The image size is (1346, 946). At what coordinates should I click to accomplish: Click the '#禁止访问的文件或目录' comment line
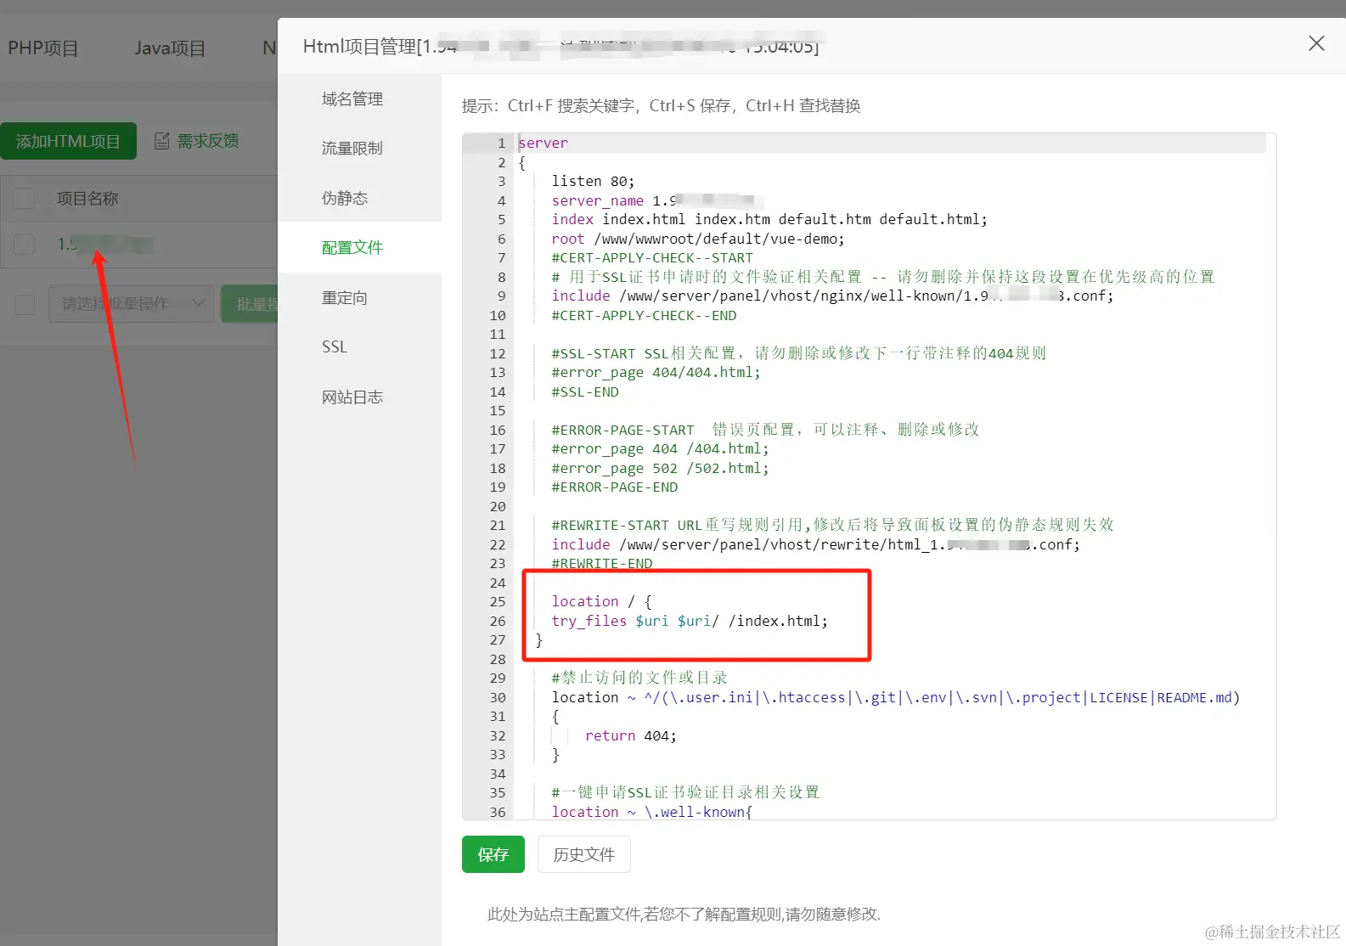pyautogui.click(x=639, y=678)
